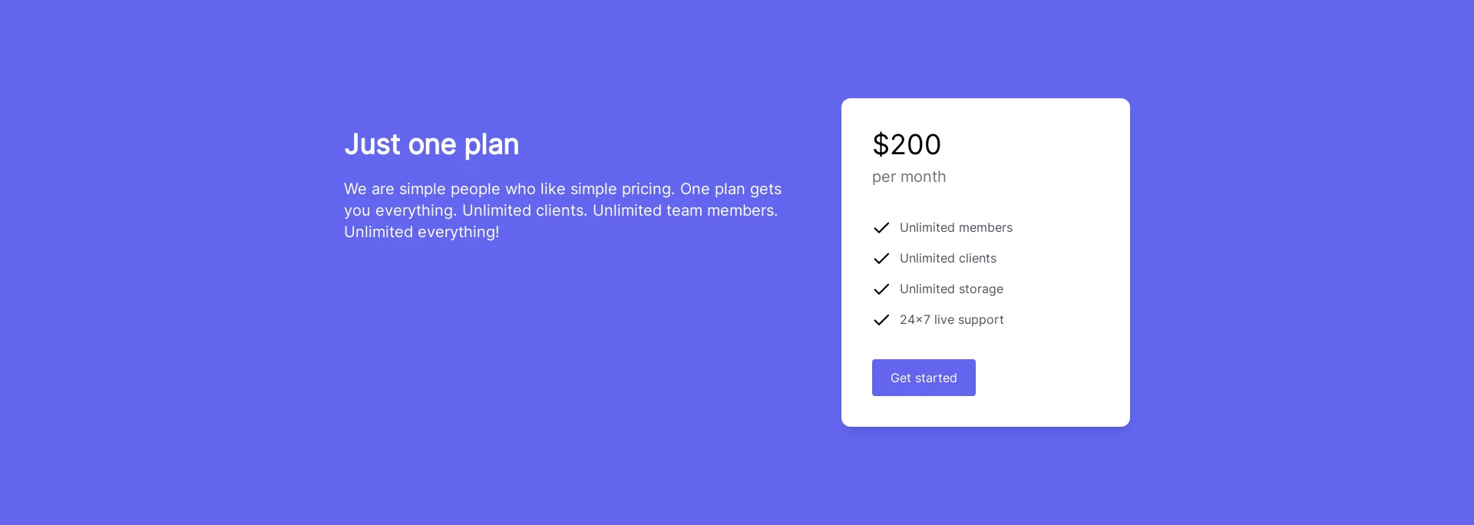Click the $200 price amount
The height and width of the screenshot is (525, 1474).
coord(907,144)
